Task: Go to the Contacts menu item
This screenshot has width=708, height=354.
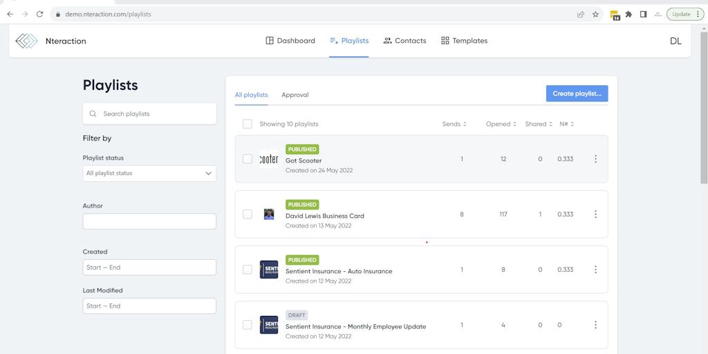Action: click(x=404, y=41)
